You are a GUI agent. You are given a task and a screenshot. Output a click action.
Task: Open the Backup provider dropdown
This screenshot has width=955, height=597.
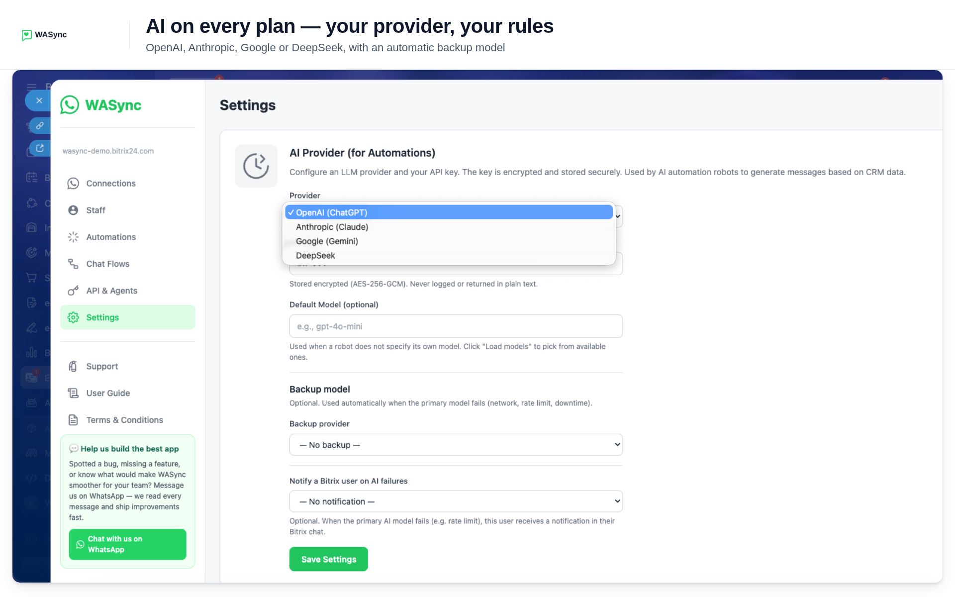click(456, 445)
